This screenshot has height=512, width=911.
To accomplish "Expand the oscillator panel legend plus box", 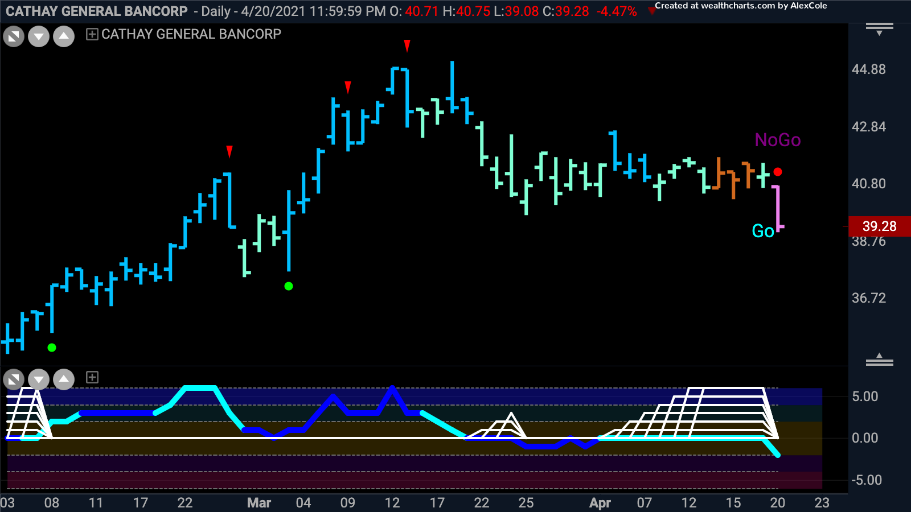I will (92, 377).
